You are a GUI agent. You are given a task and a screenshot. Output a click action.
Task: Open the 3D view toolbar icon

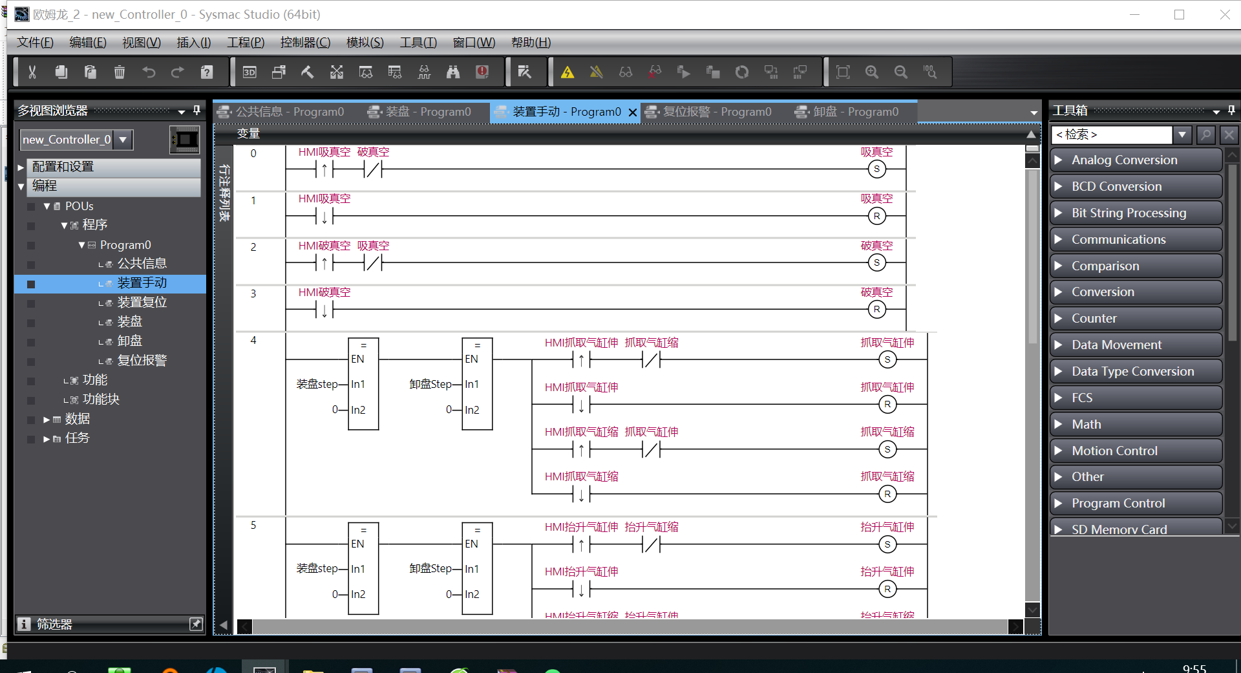249,72
